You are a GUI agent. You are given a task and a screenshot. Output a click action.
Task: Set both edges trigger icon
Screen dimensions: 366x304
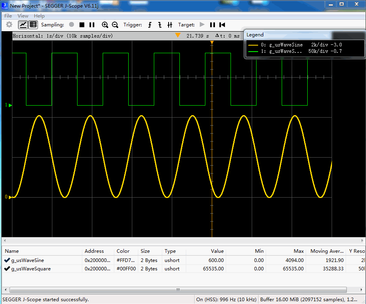[170, 25]
